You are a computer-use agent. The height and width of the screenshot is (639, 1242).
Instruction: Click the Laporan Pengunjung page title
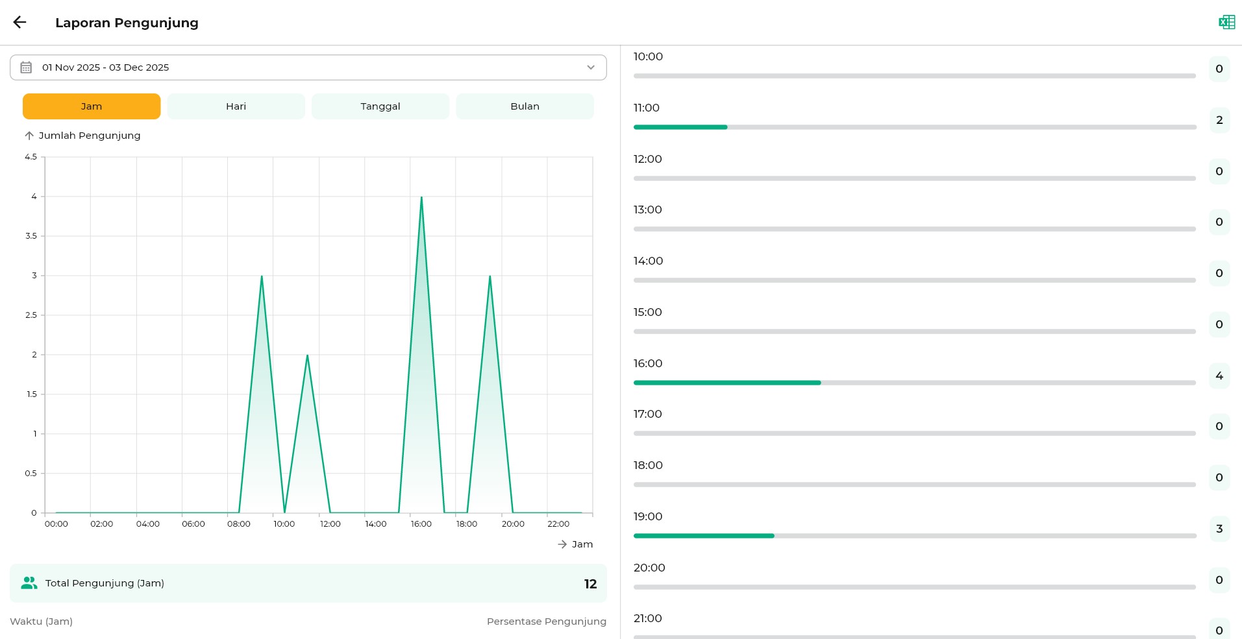point(127,23)
